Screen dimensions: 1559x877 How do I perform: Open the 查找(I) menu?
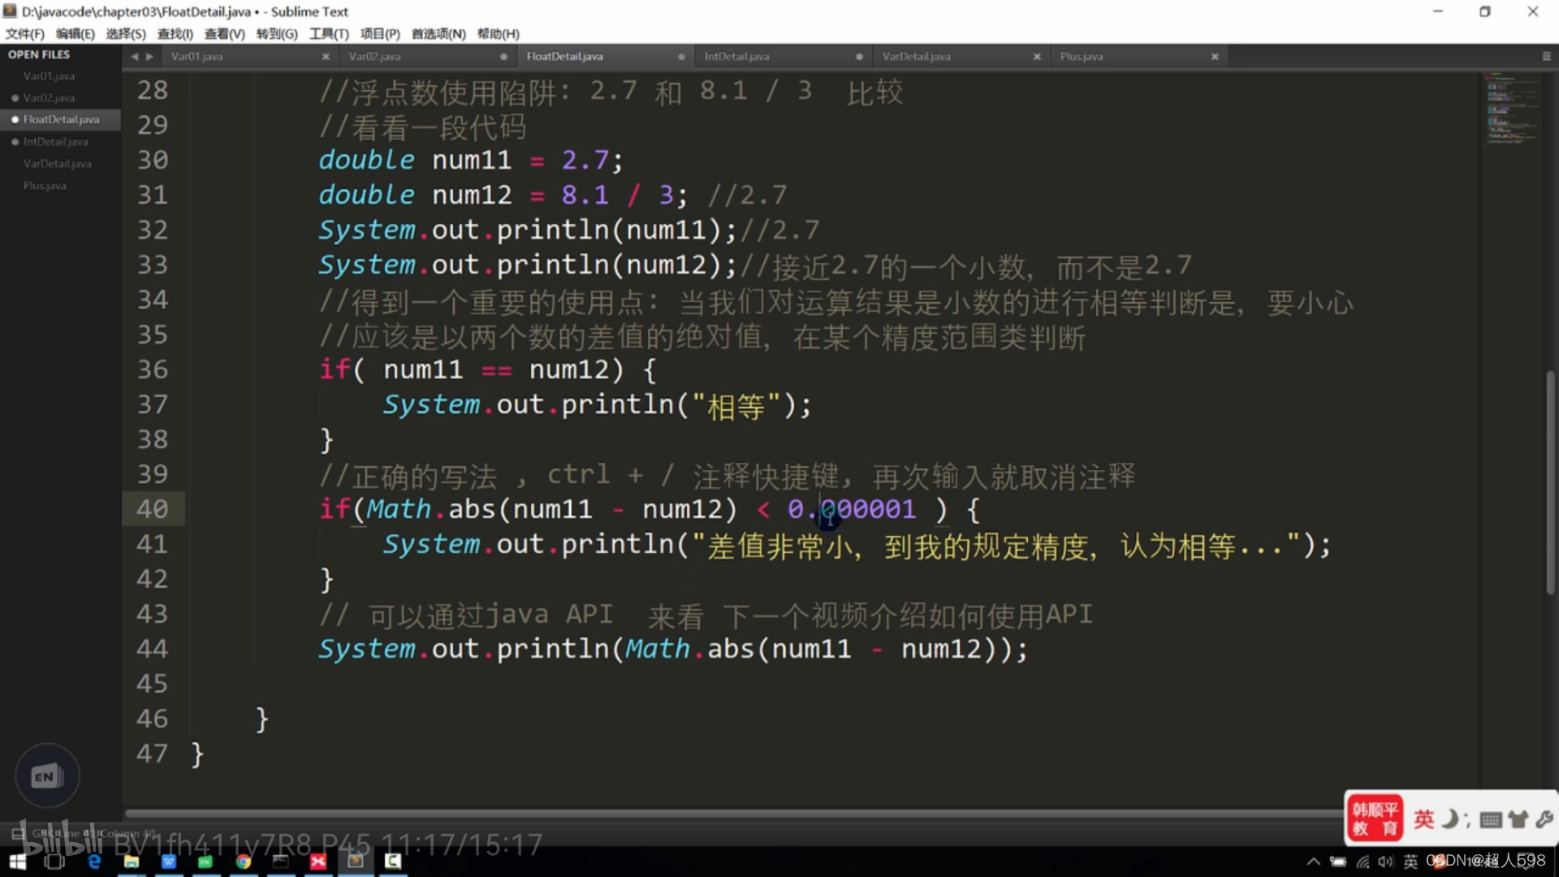point(175,33)
